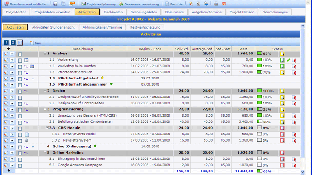Click 33% progress bar for Programmierung
The width and height of the screenshot is (312, 175).
(259, 109)
